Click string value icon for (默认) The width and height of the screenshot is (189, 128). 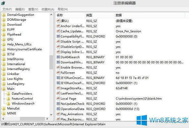[x=58, y=21]
